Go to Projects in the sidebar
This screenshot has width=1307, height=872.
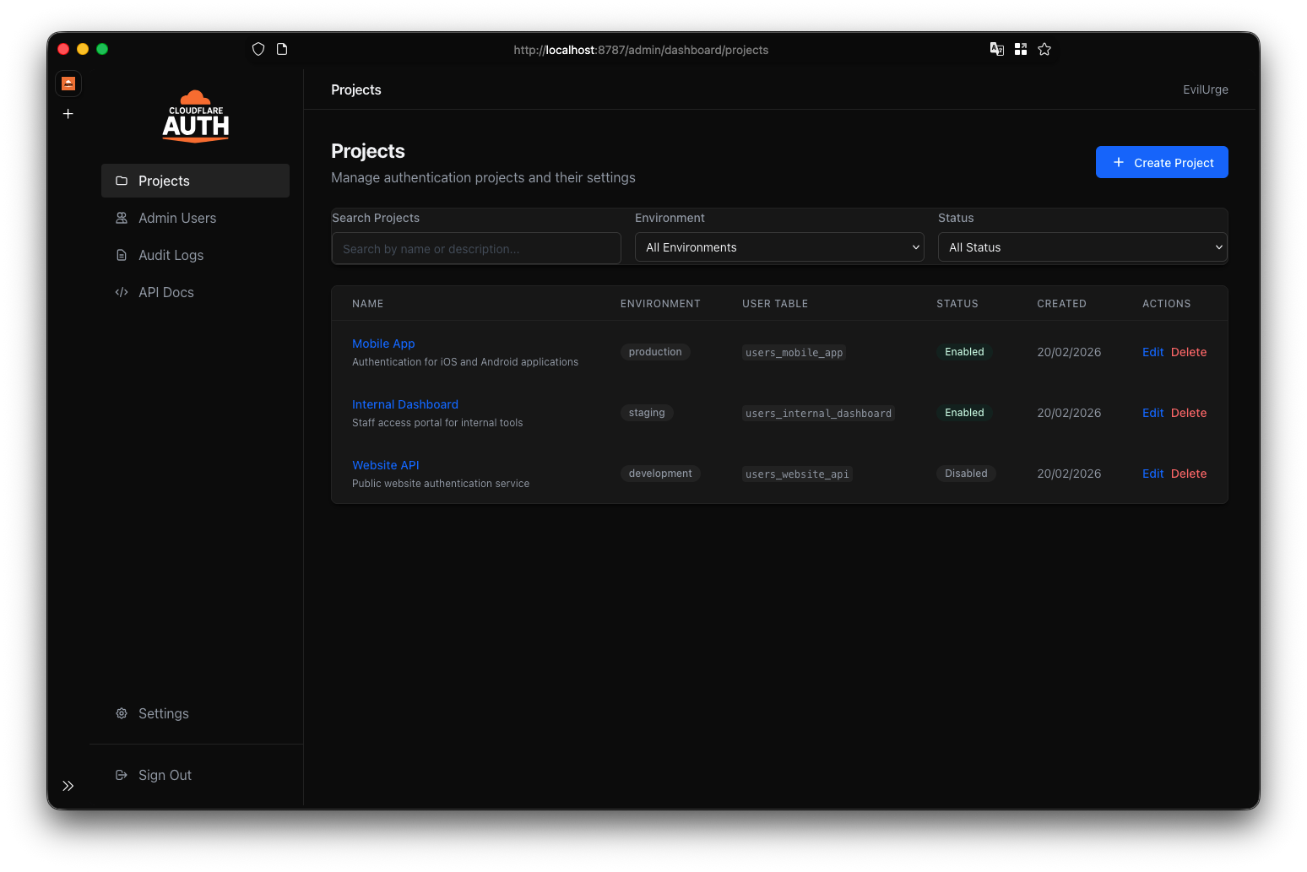(195, 181)
